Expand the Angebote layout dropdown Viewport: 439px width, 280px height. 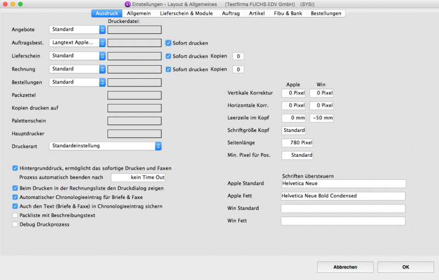point(77,30)
